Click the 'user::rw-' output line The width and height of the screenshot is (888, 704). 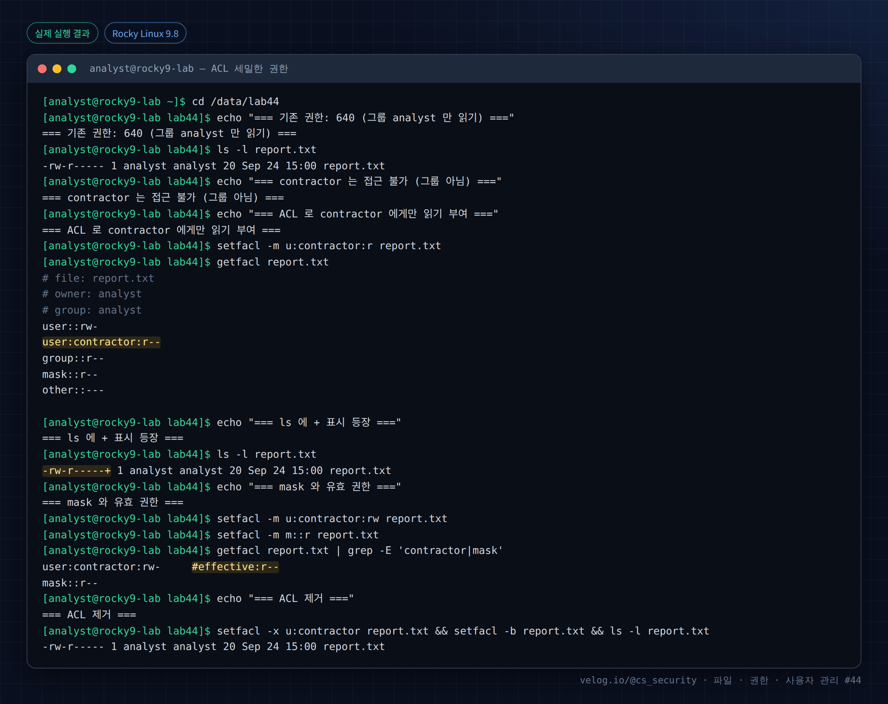click(x=70, y=326)
